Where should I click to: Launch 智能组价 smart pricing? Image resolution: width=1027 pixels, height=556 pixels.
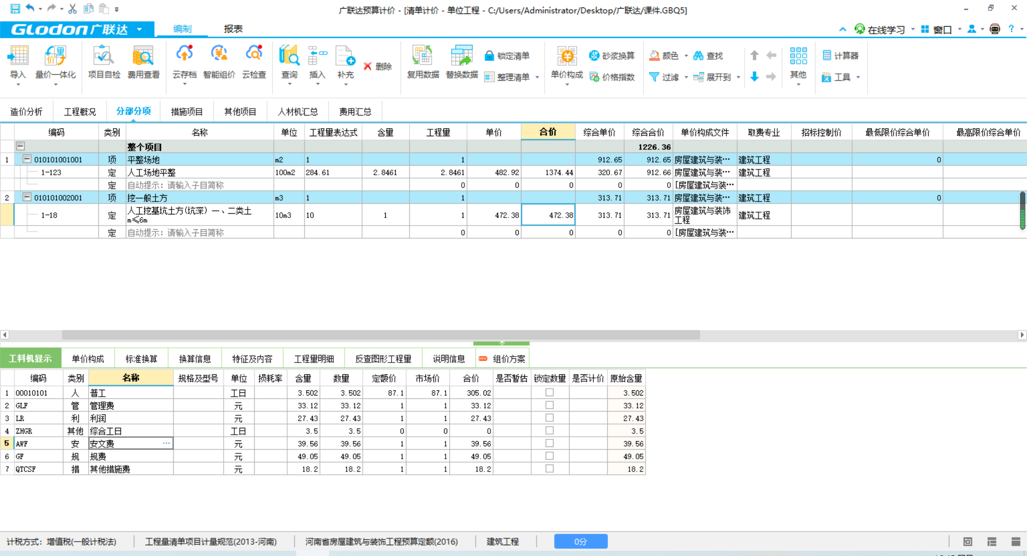(219, 63)
